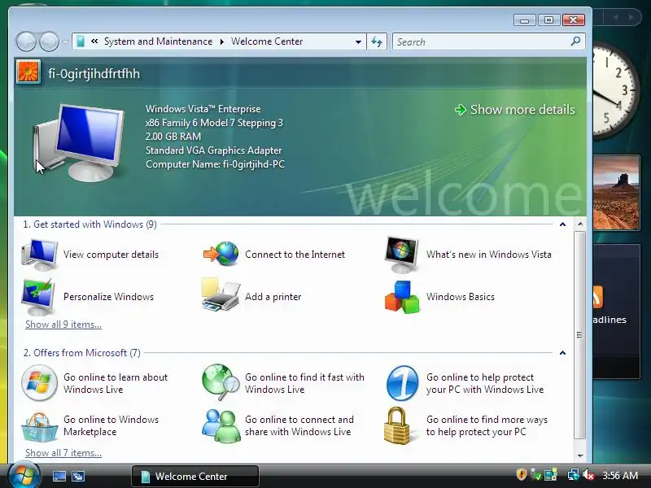Image resolution: width=651 pixels, height=488 pixels.
Task: Click 'Windows Basics' label
Action: click(461, 297)
